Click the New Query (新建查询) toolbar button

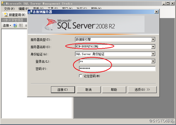click(x=15, y=15)
